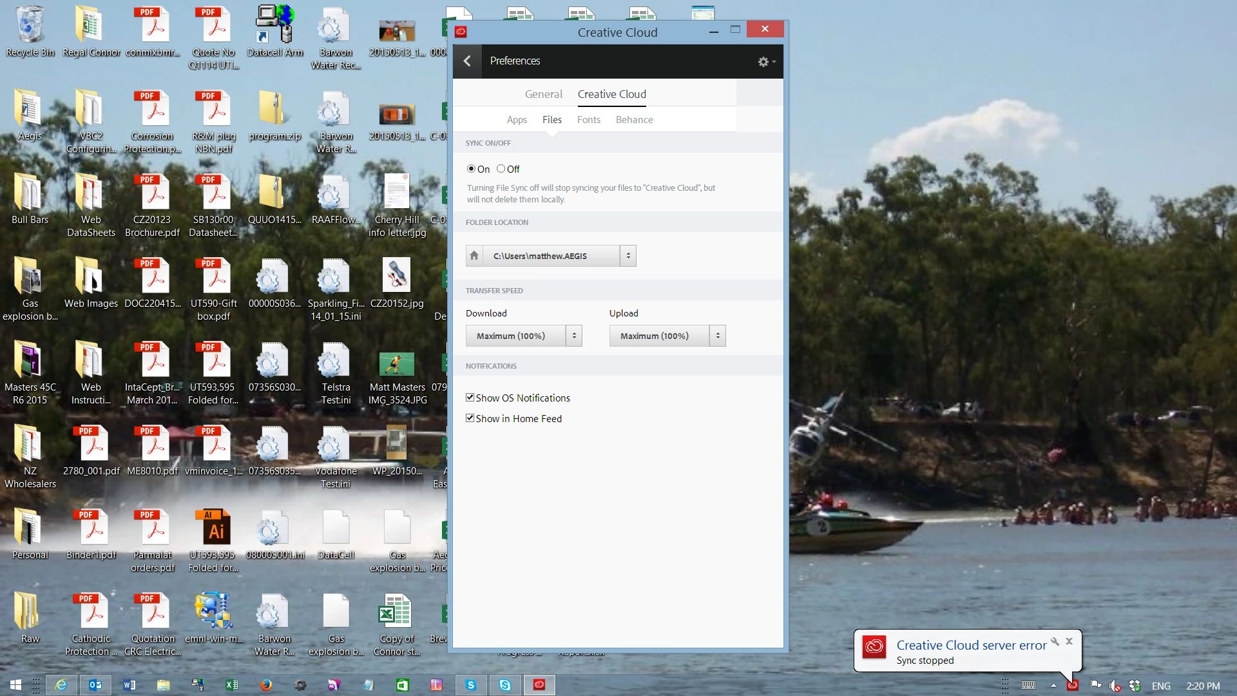Open the Illustrator UT593,595 file icon

pyautogui.click(x=216, y=528)
